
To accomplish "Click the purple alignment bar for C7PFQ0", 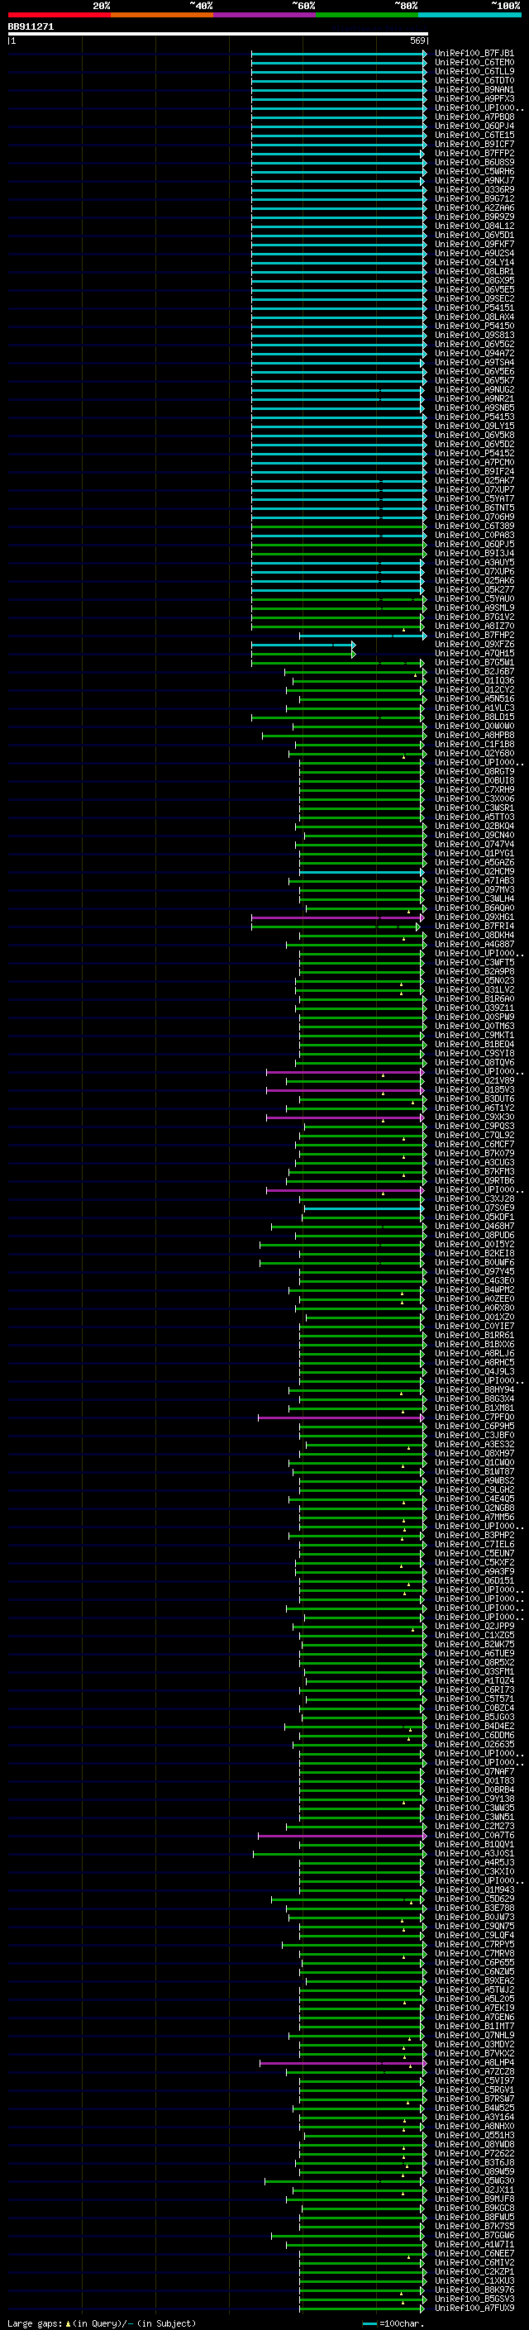I will pyautogui.click(x=342, y=1418).
